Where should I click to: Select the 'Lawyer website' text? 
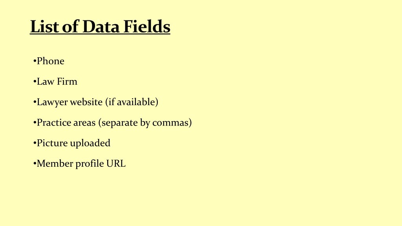69,102
